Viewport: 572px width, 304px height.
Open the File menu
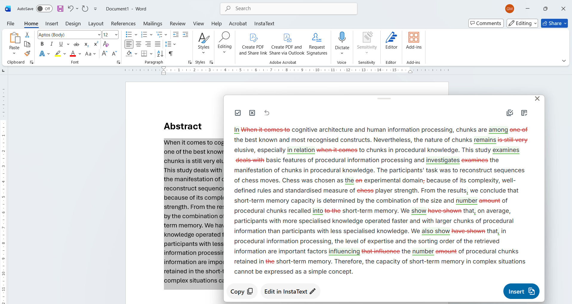tap(10, 24)
